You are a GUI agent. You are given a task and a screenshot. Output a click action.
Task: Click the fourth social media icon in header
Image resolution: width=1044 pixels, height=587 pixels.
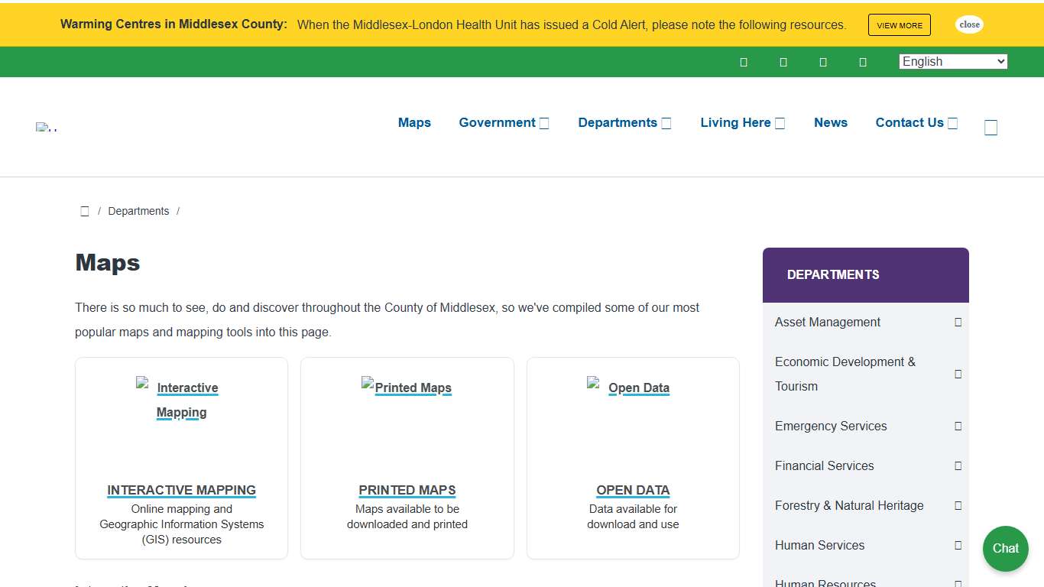[863, 62]
